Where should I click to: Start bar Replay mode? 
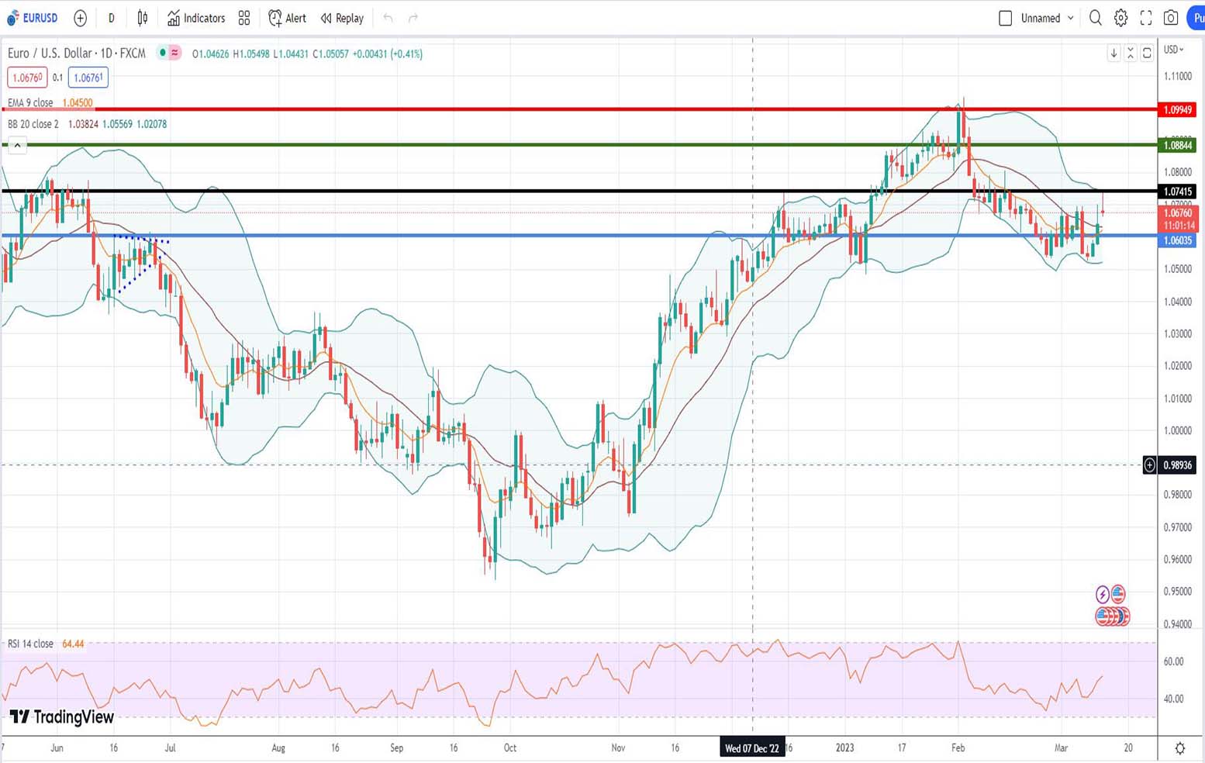342,18
